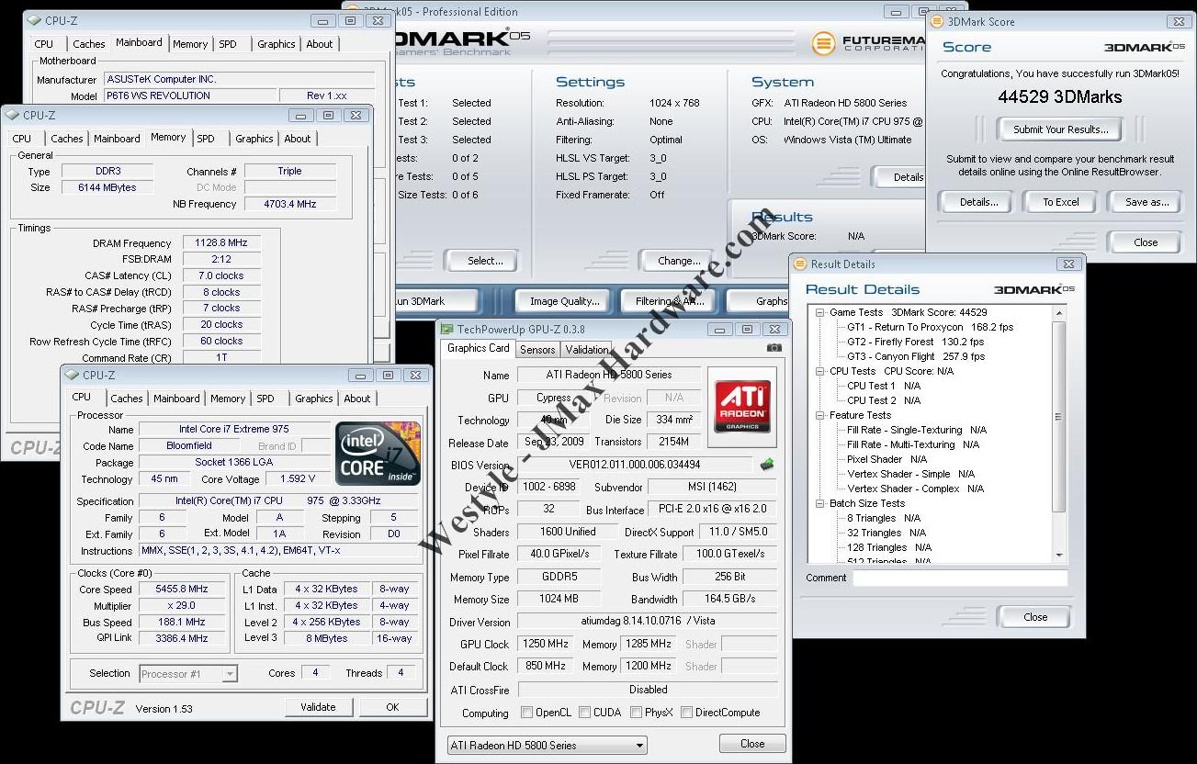This screenshot has height=764, width=1197.
Task: Select the Mainboard tab in the CPU-Z Memory window
Action: pyautogui.click(x=118, y=139)
